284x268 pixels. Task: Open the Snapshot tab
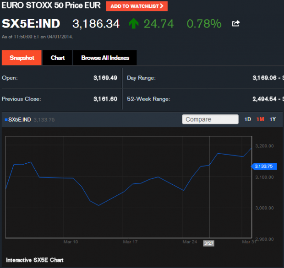[22, 58]
